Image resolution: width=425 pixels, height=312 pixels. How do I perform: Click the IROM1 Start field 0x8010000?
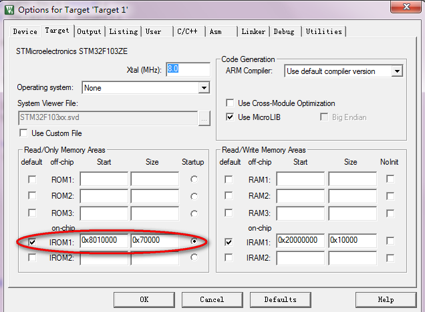[104, 241]
